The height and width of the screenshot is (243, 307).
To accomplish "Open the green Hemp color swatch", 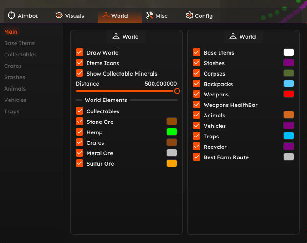I will coord(172,132).
